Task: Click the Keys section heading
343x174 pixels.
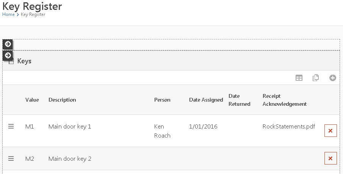Action: 24,61
